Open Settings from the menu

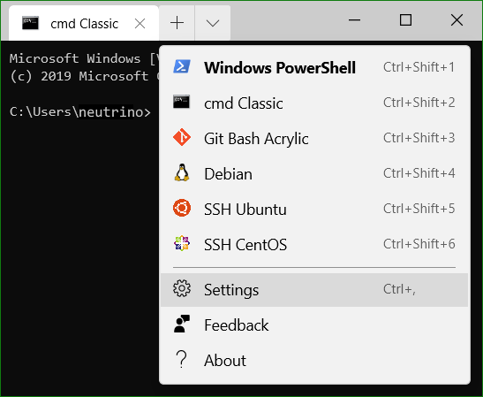click(314, 290)
